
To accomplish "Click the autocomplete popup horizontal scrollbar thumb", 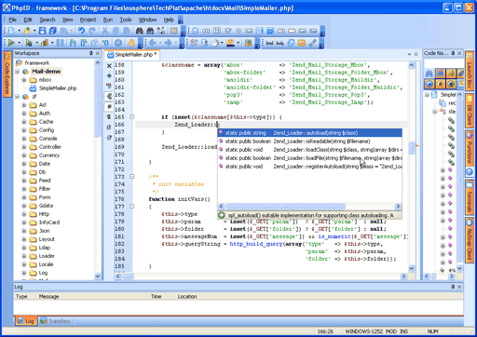I will [285, 207].
